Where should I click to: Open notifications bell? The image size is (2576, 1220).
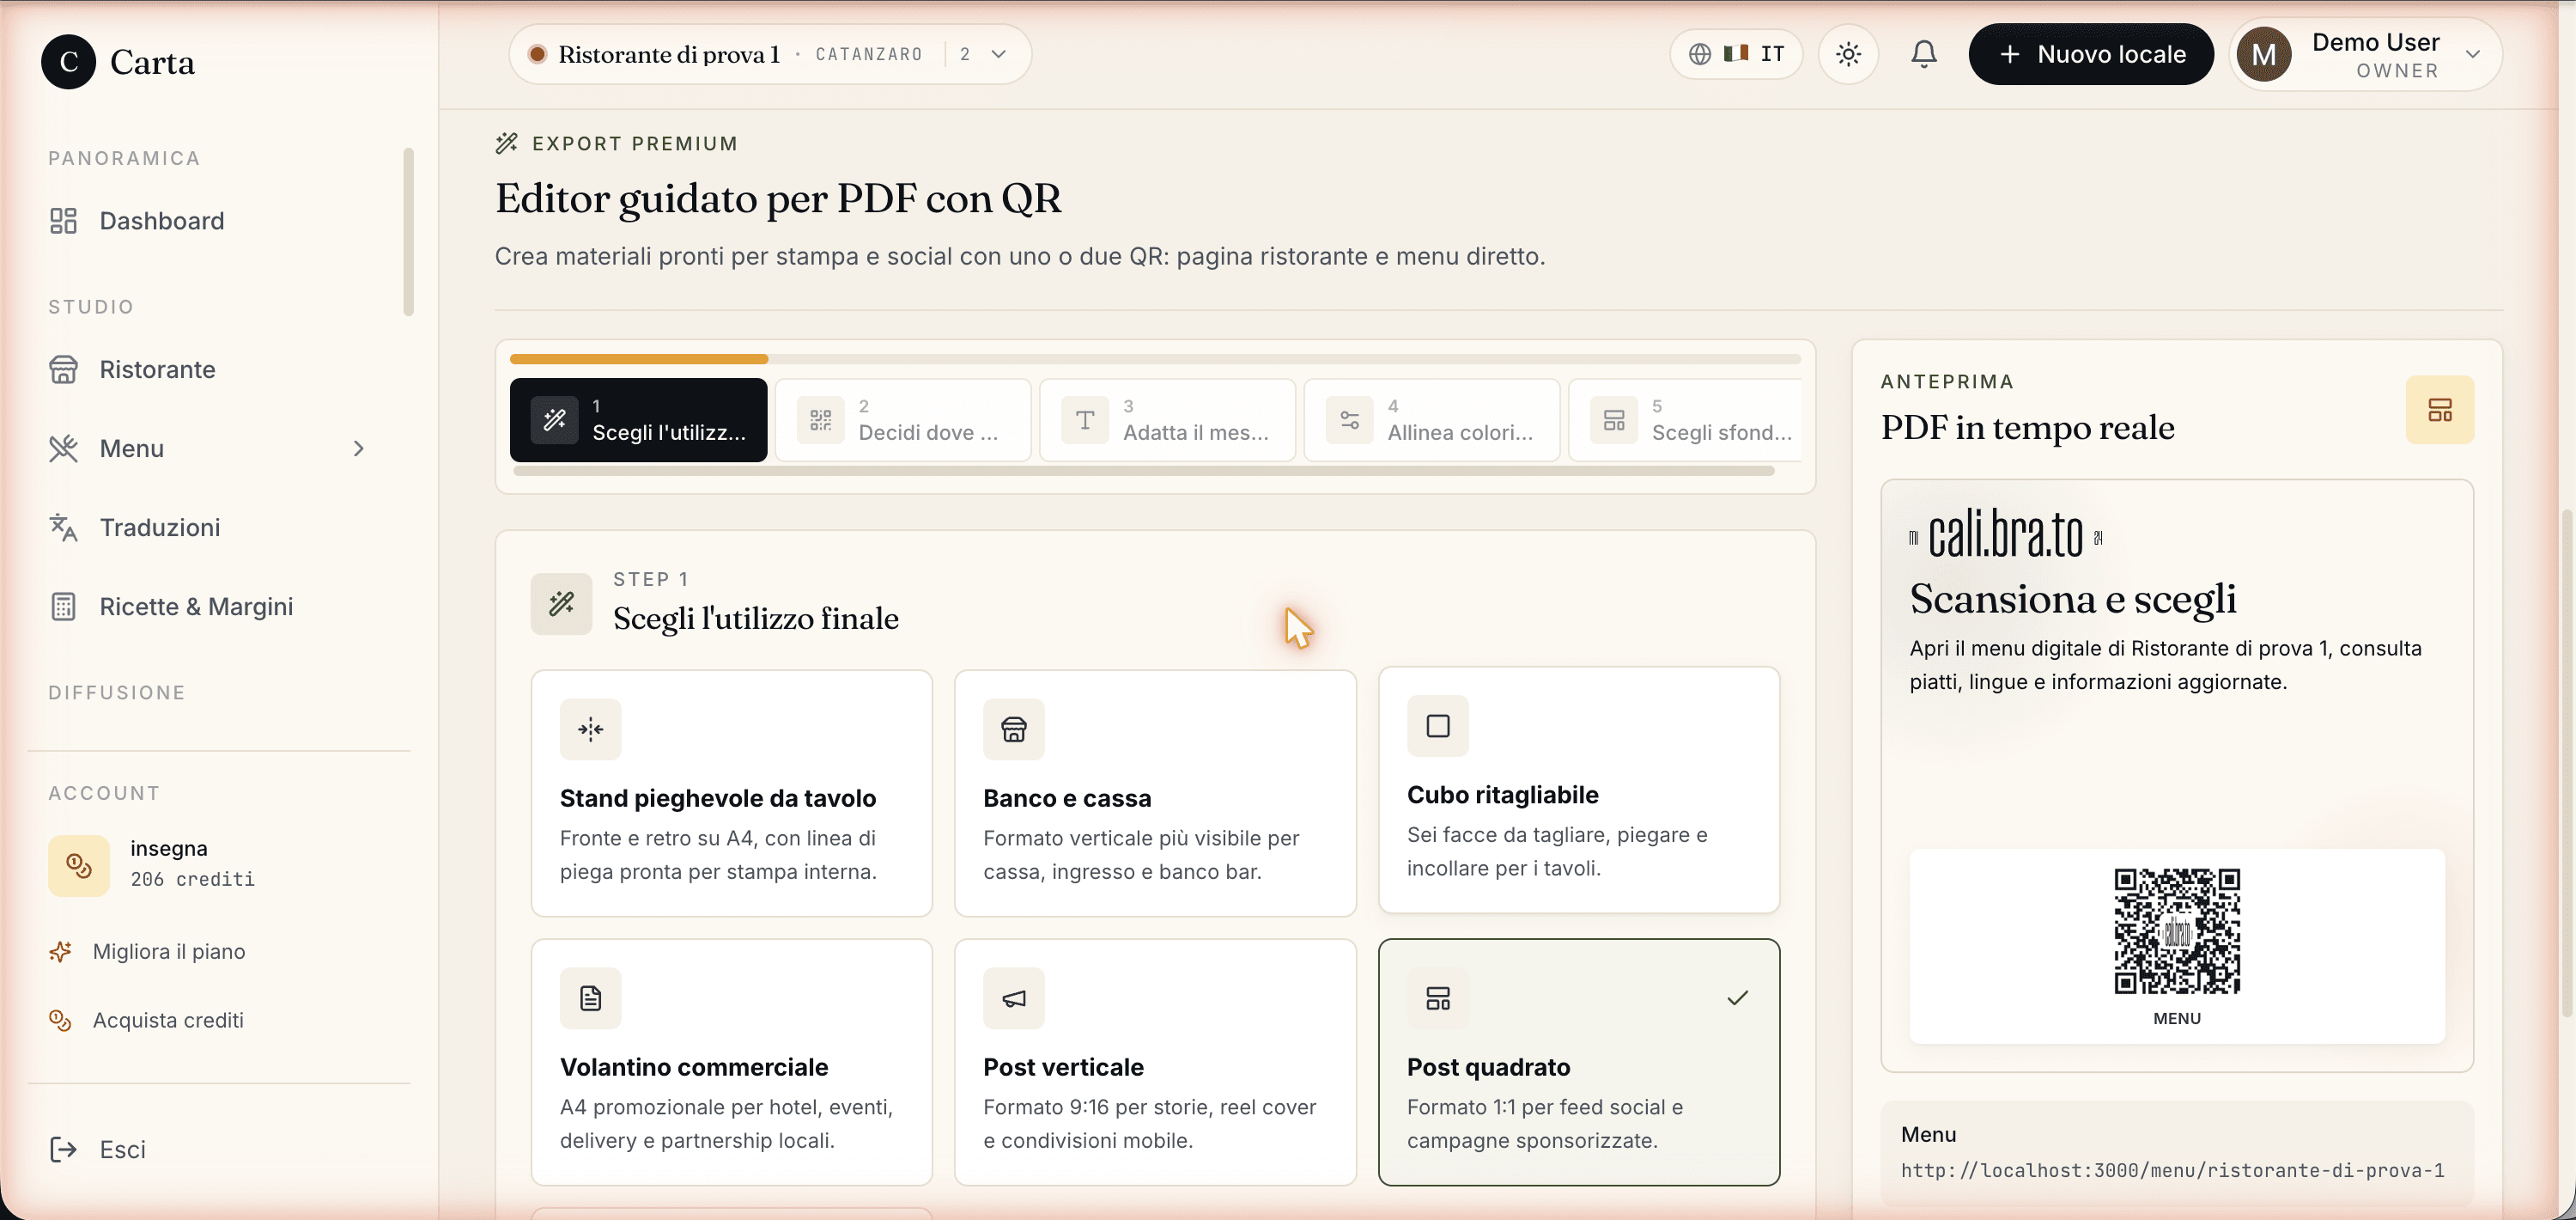tap(1923, 54)
